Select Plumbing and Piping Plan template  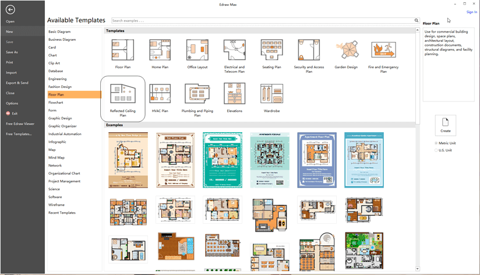coord(197,93)
